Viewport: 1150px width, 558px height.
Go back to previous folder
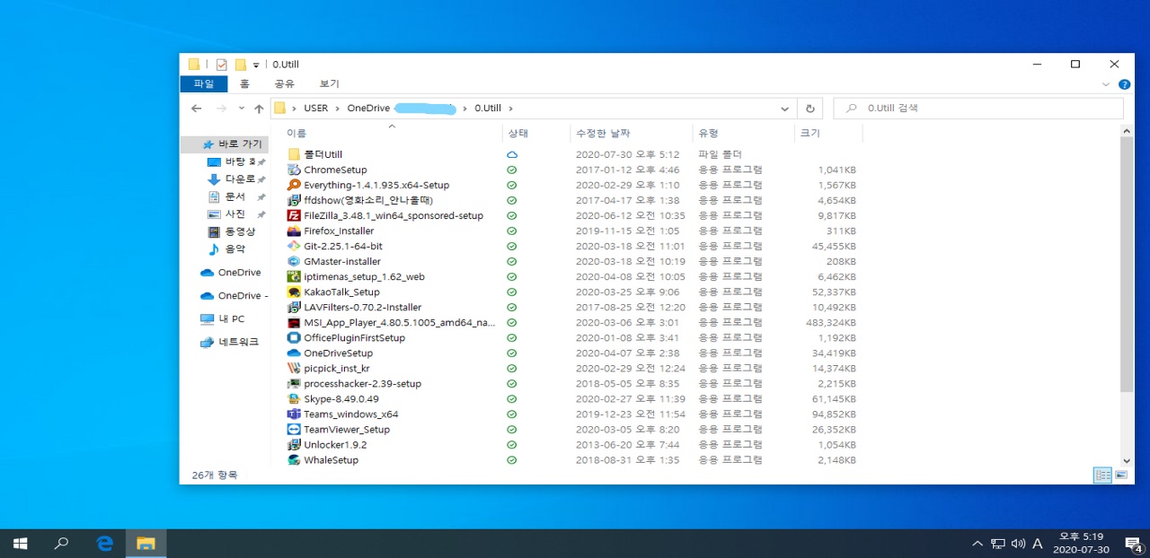coord(197,109)
